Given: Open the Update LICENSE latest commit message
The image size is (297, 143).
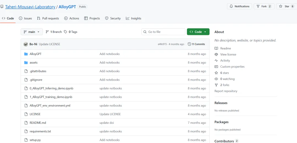Looking at the screenshot, I should (x=50, y=44).
